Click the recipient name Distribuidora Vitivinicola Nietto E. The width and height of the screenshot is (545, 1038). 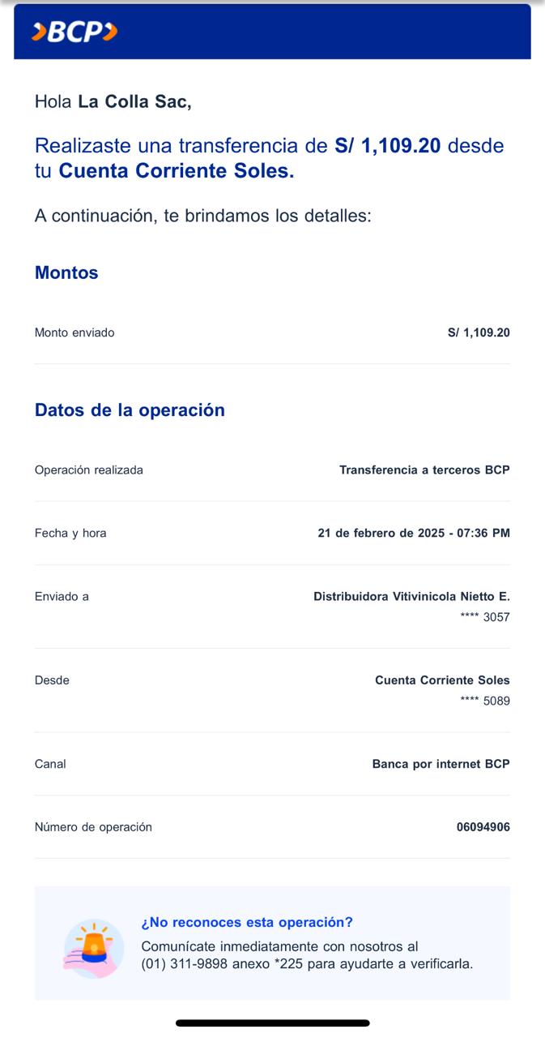point(411,596)
